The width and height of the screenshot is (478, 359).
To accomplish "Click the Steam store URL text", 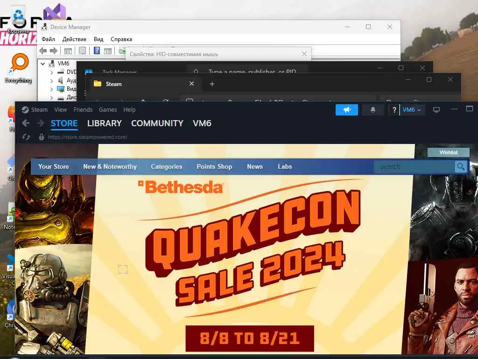I will pyautogui.click(x=87, y=137).
